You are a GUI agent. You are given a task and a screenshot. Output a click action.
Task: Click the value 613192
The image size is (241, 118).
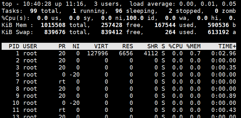click(218, 32)
